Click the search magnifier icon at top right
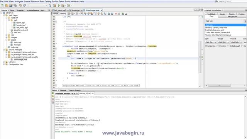247x139 pixels. pos(217,2)
